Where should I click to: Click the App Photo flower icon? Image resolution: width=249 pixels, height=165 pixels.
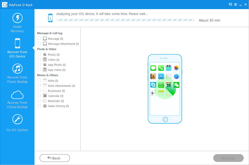45,65
